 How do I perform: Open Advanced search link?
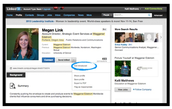click(x=158, y=15)
